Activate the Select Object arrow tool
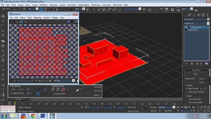This screenshot has width=211, height=119. tap(41, 9)
